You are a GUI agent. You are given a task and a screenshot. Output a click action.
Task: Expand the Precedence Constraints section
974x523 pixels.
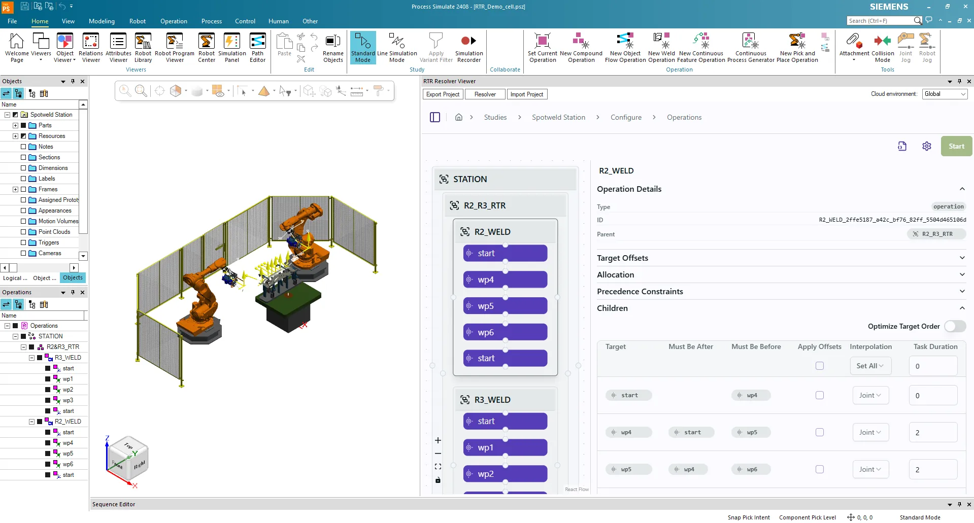(x=781, y=291)
